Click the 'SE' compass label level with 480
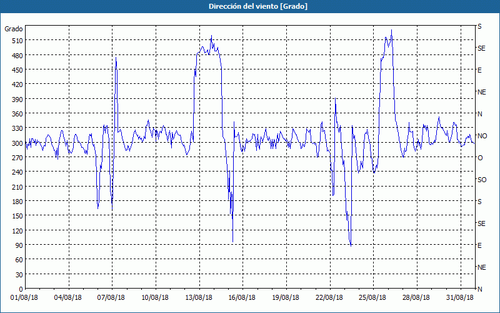The height and width of the screenshot is (313, 500). tap(481, 48)
